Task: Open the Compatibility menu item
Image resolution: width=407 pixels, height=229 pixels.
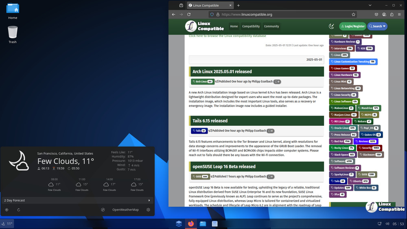Action: coord(251,26)
